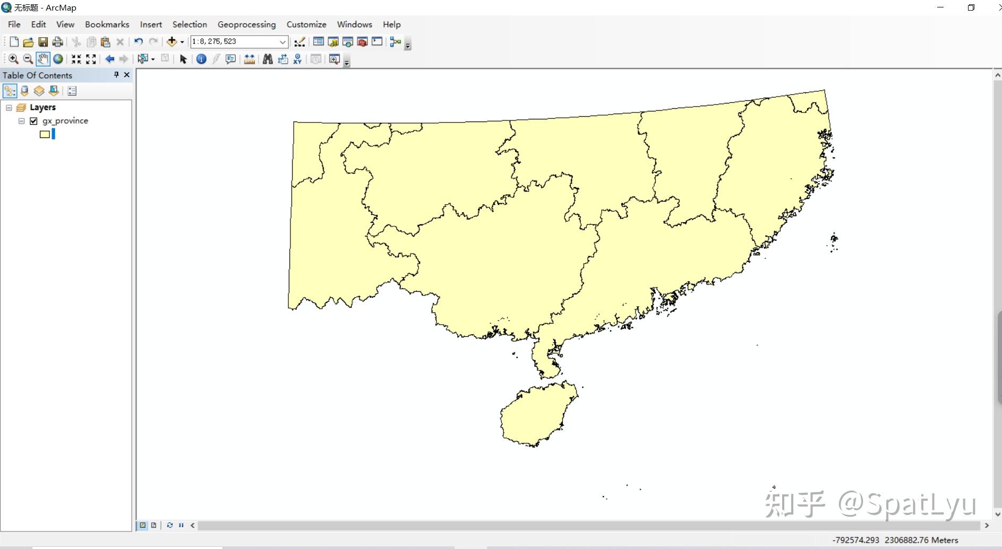Select the Measure tool

(249, 59)
